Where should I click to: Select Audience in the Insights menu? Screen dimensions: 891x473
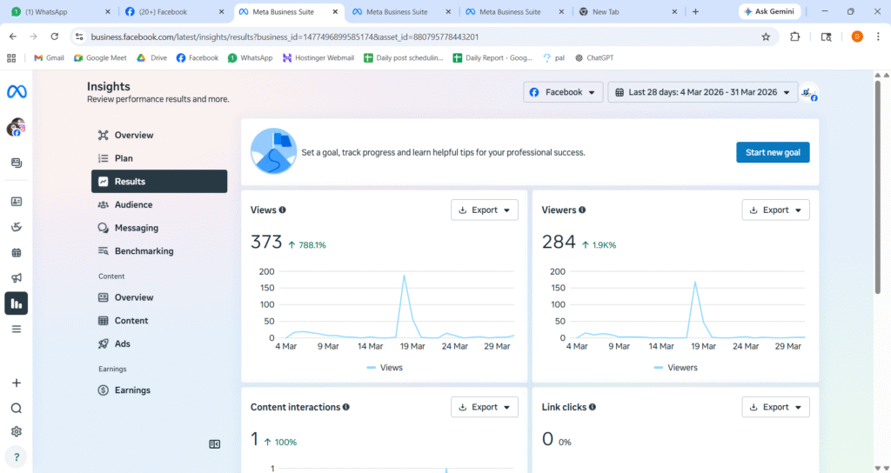coord(133,205)
